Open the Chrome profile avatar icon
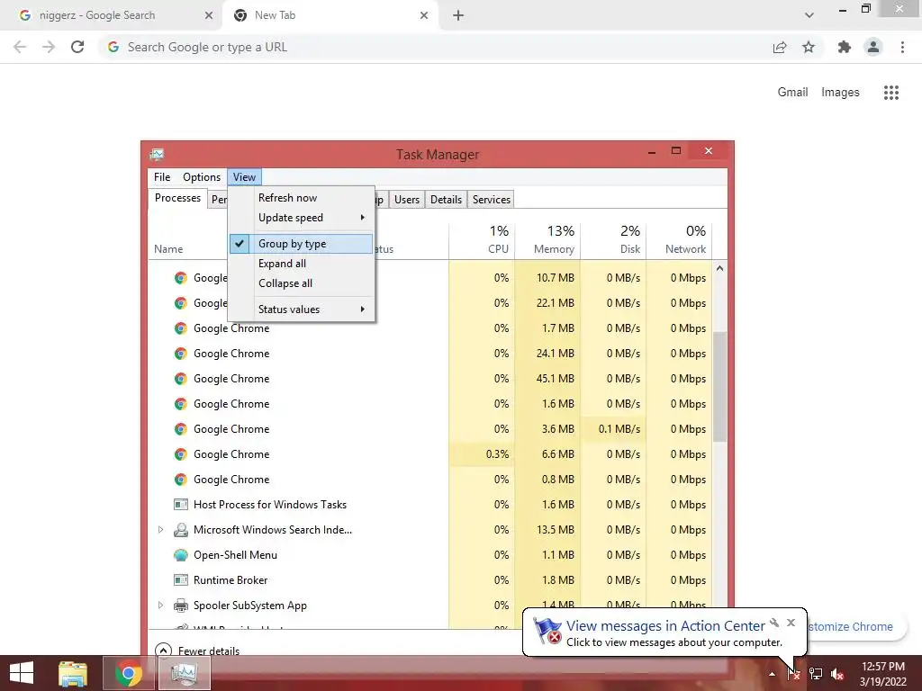Screen dimensions: 922x691 [873, 47]
